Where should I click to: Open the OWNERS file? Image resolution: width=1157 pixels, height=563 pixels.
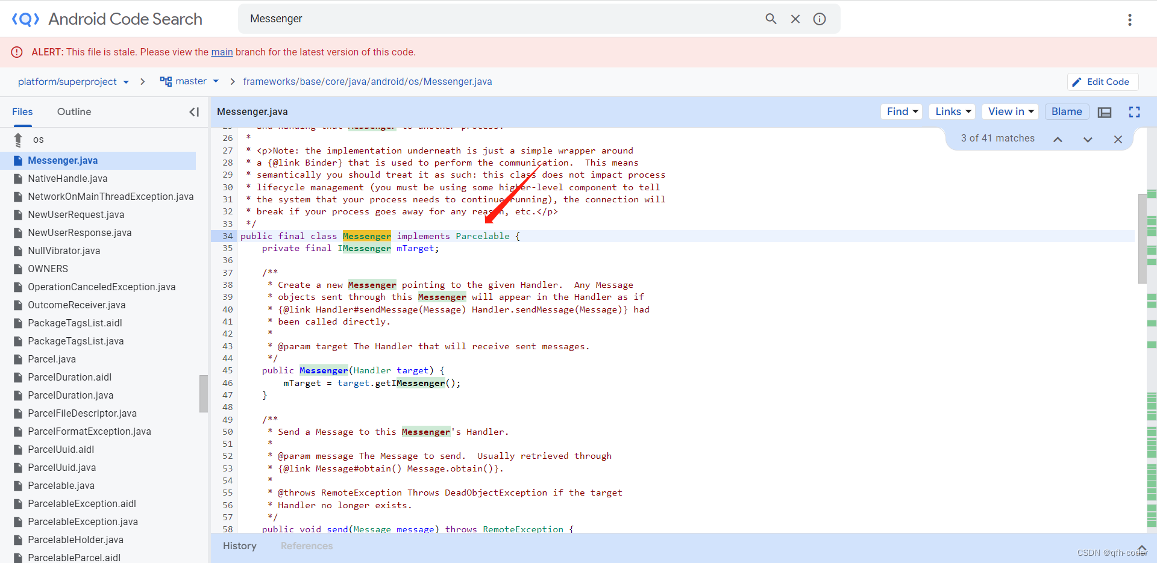(x=48, y=269)
